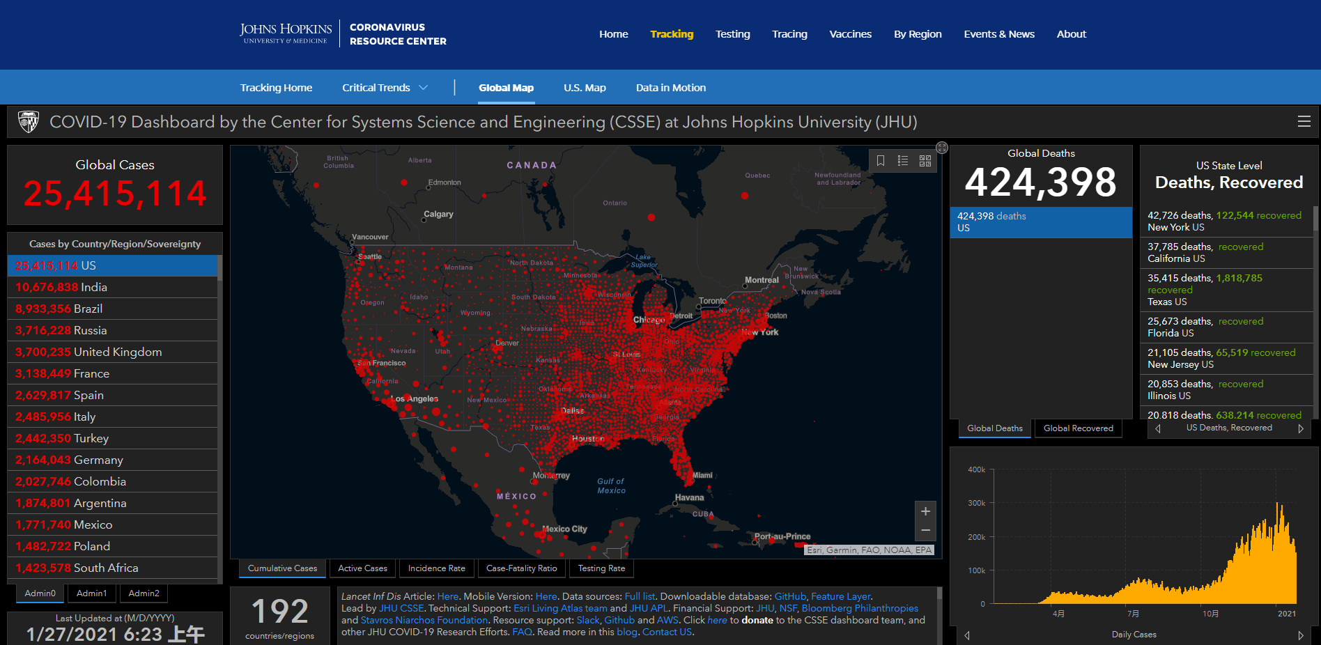Switch to the Case-Fatality Ratio map tab

tap(521, 568)
